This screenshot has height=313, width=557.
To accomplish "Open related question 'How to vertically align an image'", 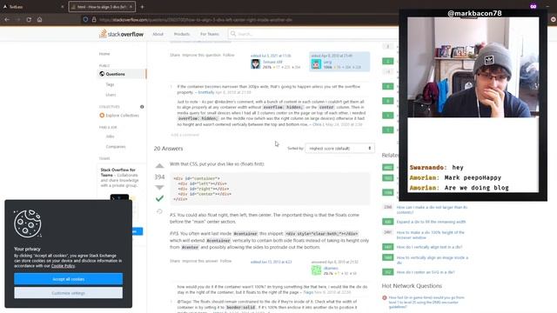I will click(433, 260).
